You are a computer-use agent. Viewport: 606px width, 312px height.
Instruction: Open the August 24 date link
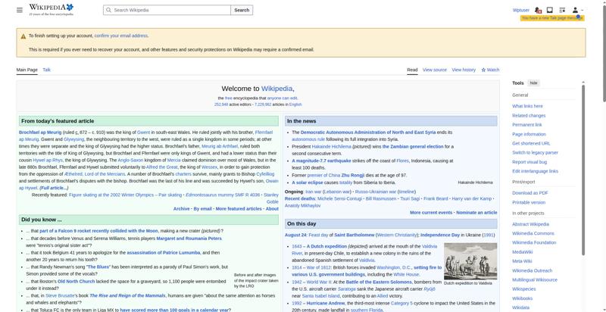295,236
